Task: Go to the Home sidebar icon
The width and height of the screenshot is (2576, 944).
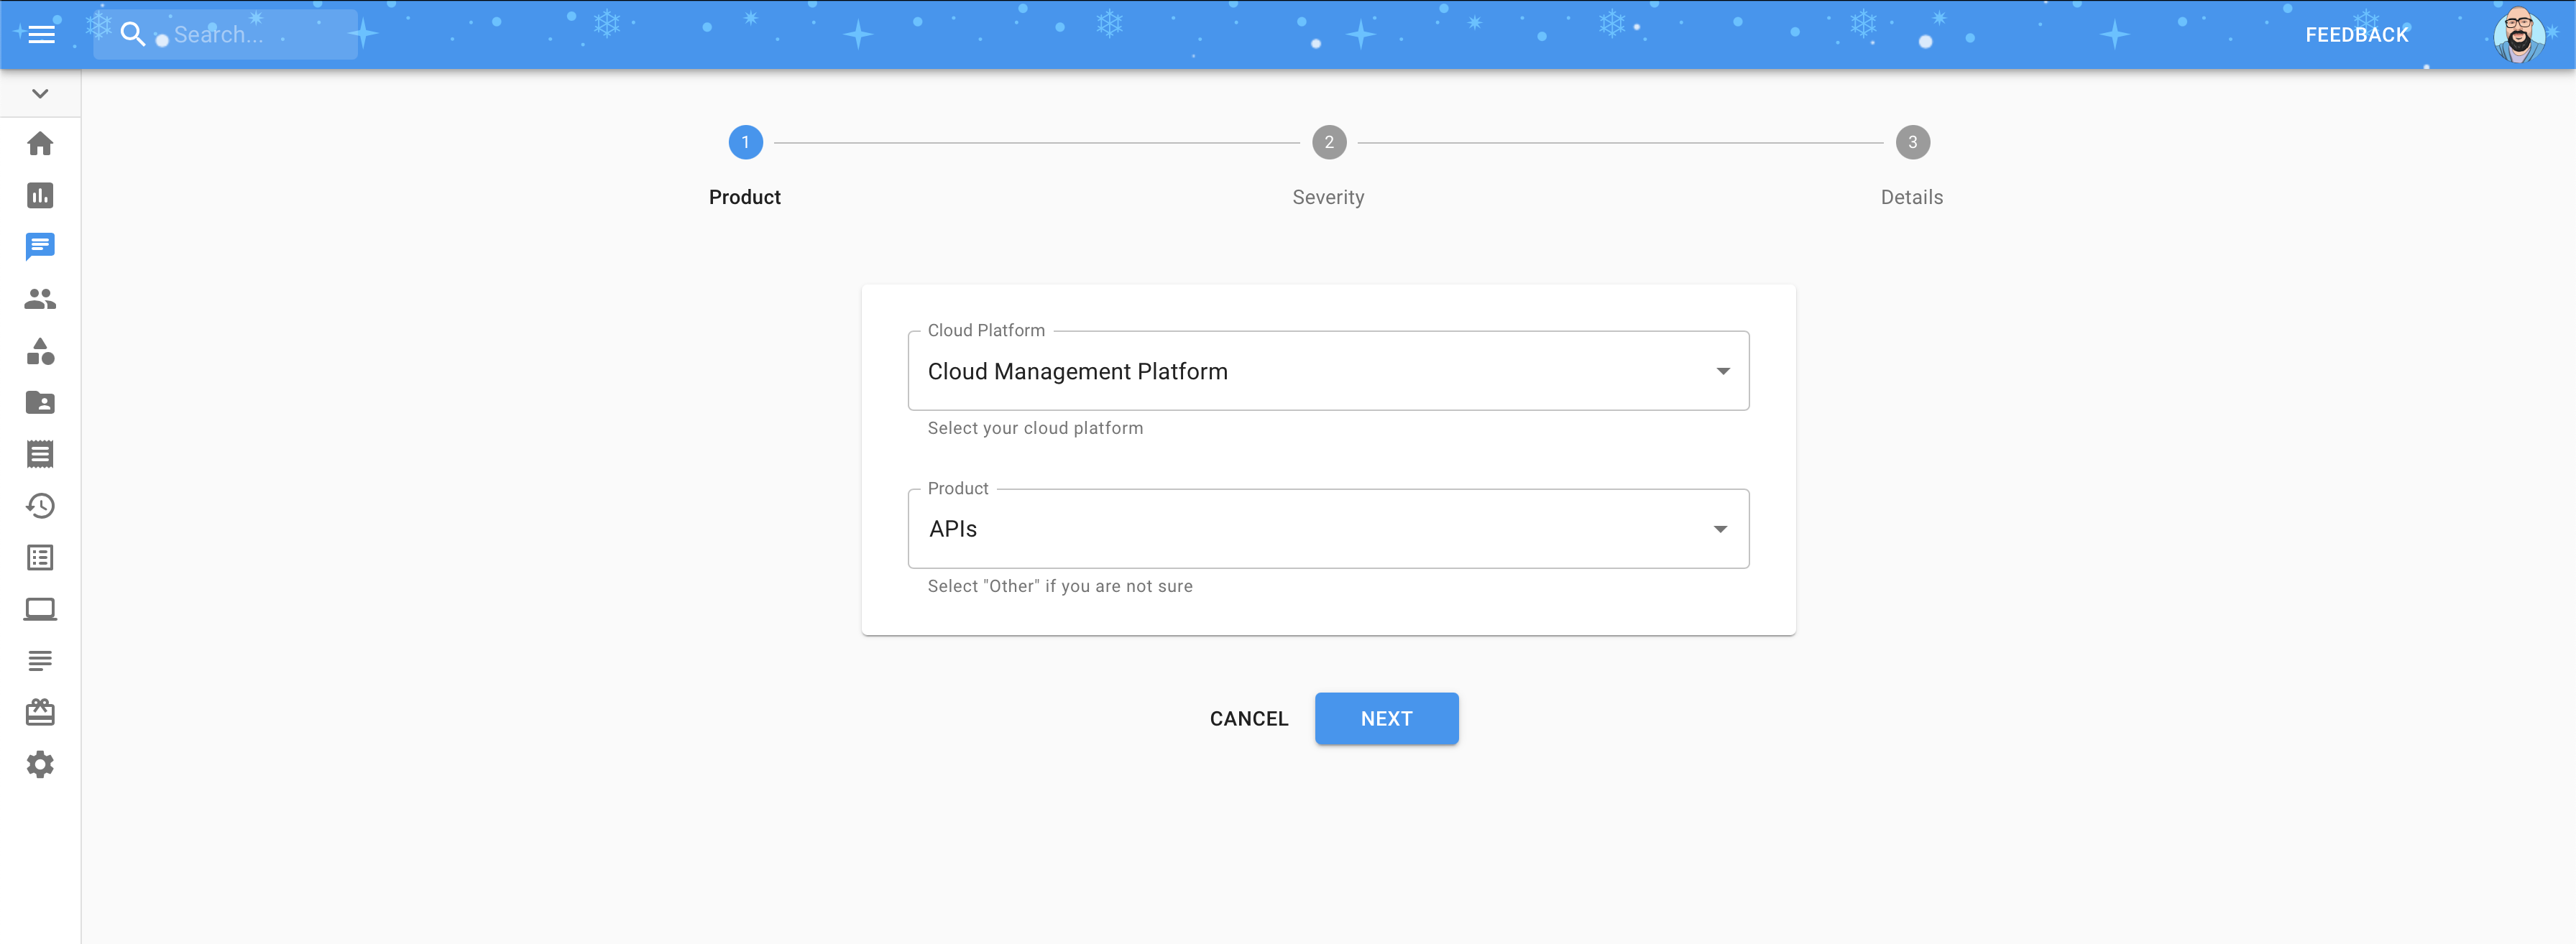Action: click(40, 144)
